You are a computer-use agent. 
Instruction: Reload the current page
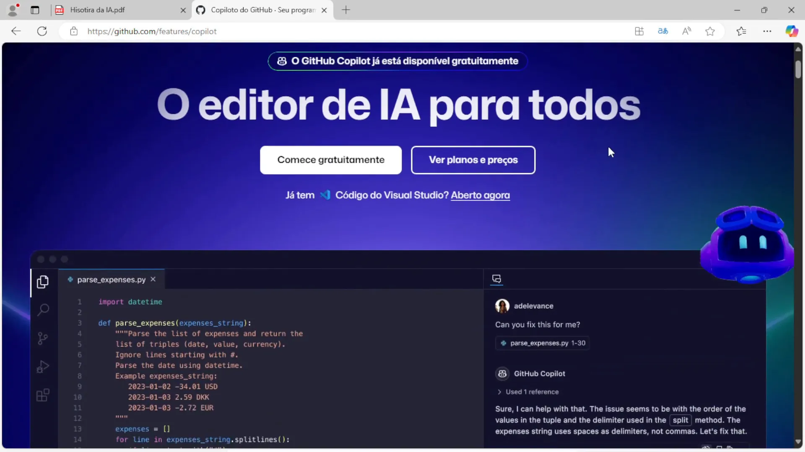[42, 31]
